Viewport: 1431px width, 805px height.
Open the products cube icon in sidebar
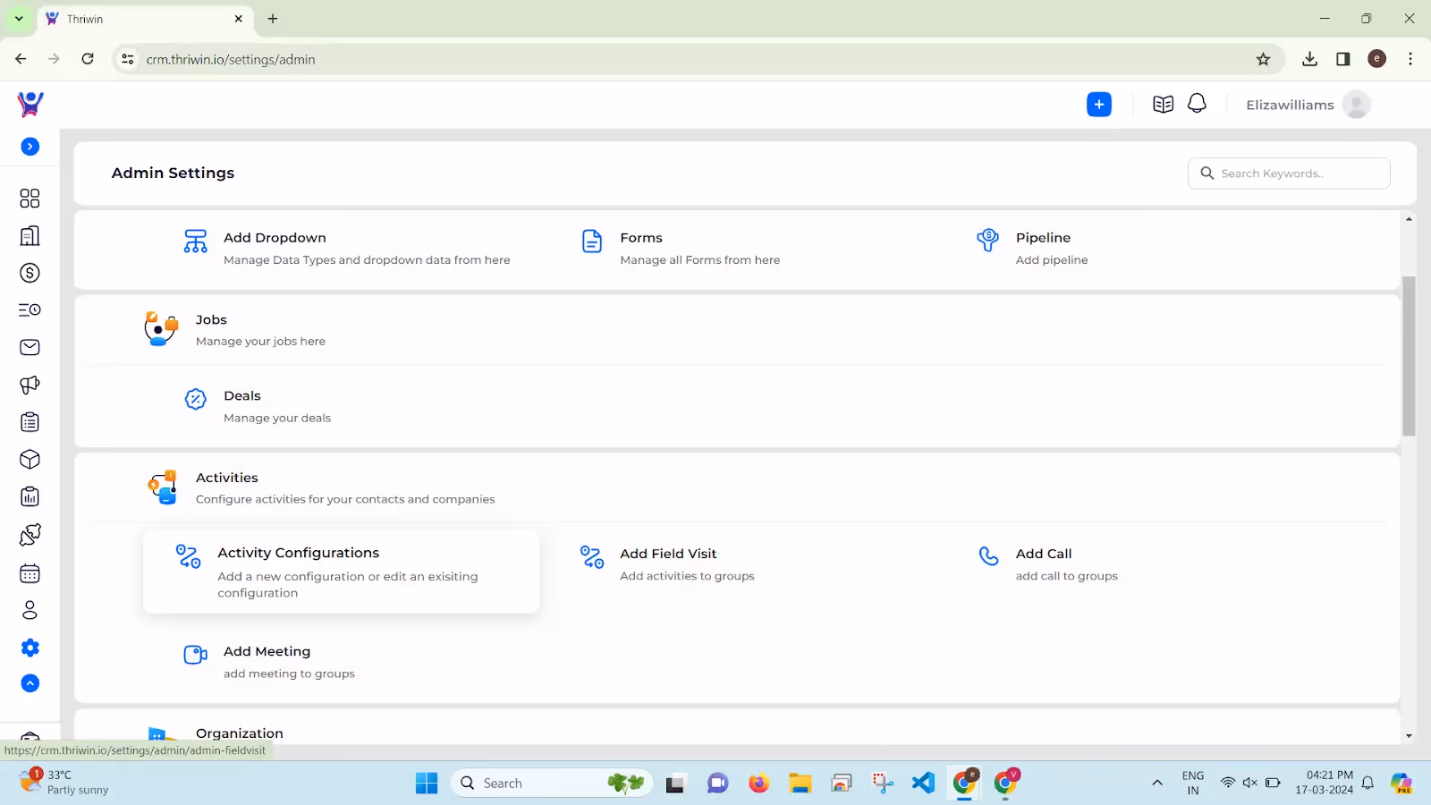click(30, 460)
